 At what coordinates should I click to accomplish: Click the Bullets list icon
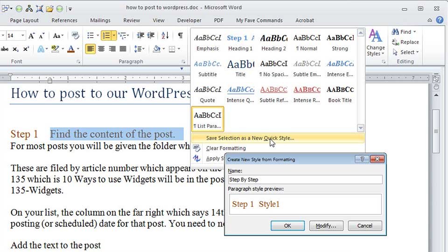91,36
